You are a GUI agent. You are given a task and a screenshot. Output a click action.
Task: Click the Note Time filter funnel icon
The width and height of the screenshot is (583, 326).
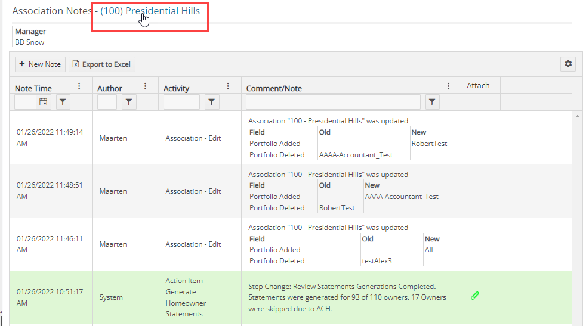63,102
